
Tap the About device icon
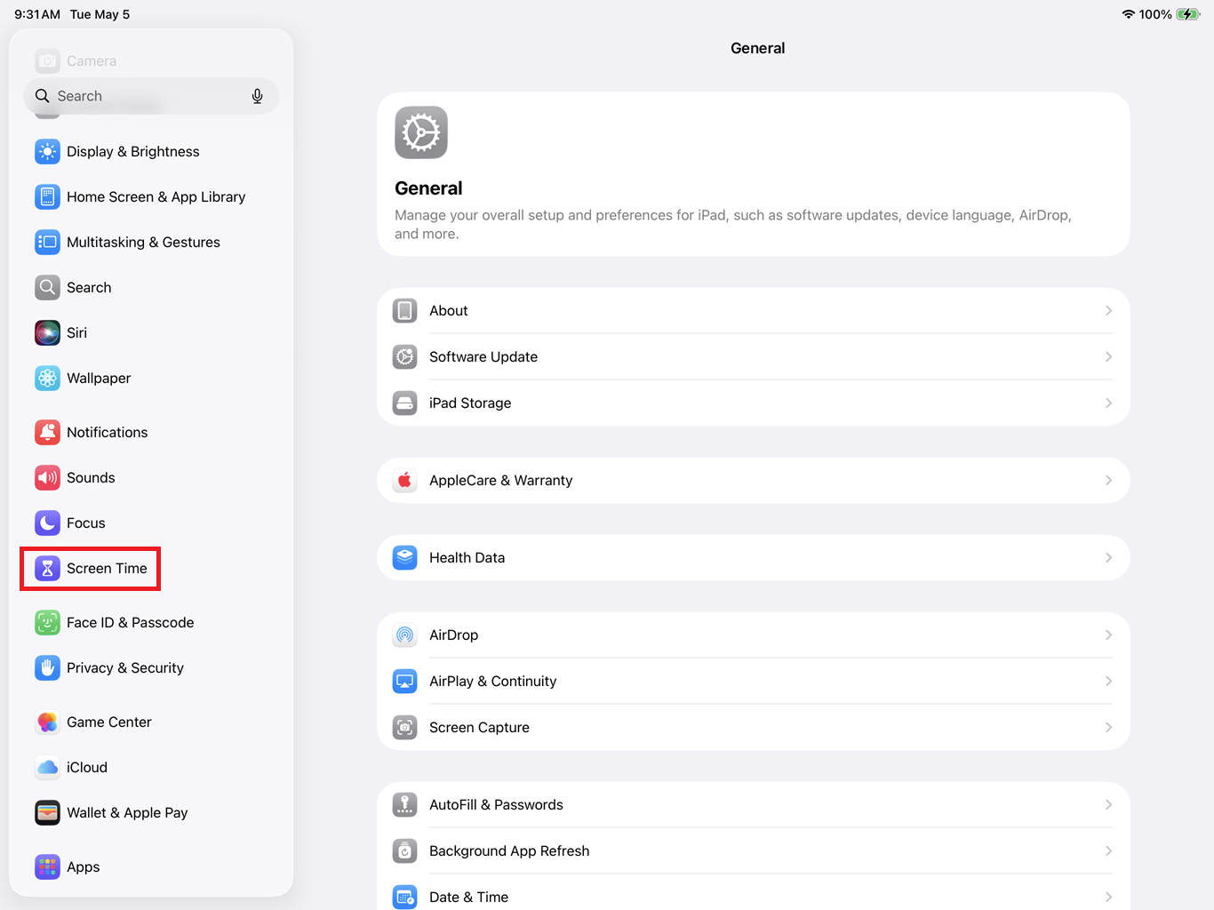click(x=405, y=311)
